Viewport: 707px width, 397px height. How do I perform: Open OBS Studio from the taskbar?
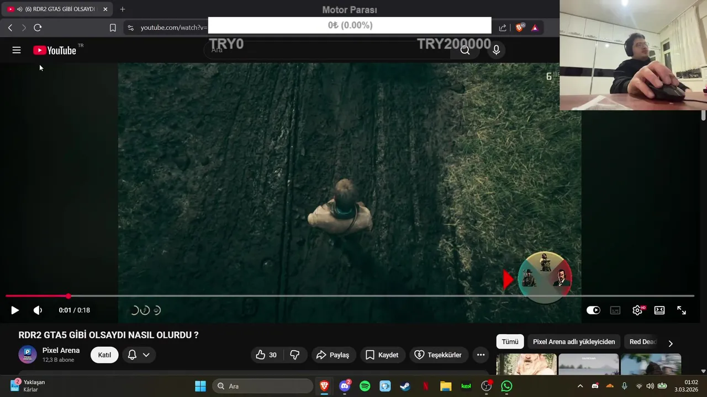point(487,386)
